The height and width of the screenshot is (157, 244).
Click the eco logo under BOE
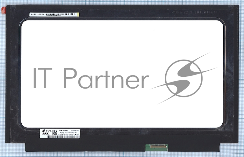tap(46, 133)
